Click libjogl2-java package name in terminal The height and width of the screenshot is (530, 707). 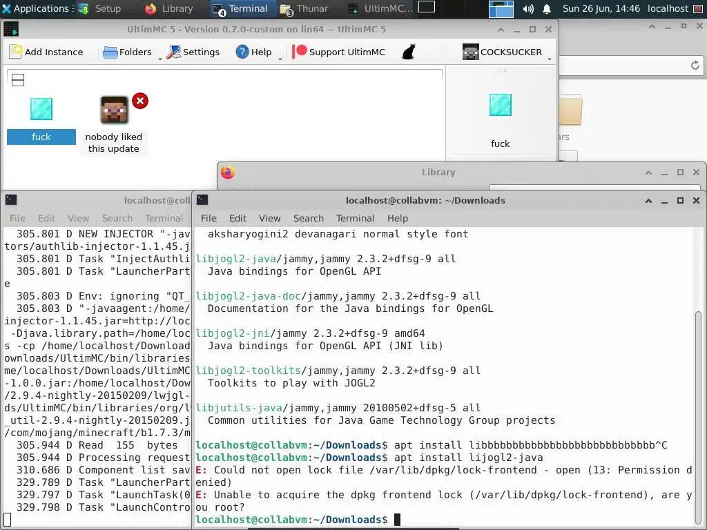(x=235, y=259)
